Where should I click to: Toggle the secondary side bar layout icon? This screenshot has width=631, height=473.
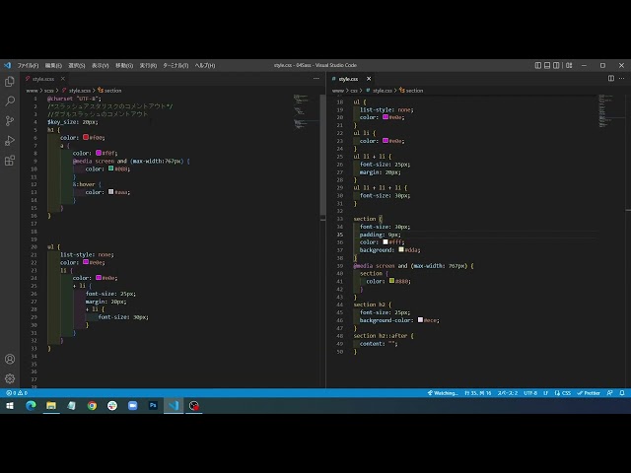(x=556, y=65)
